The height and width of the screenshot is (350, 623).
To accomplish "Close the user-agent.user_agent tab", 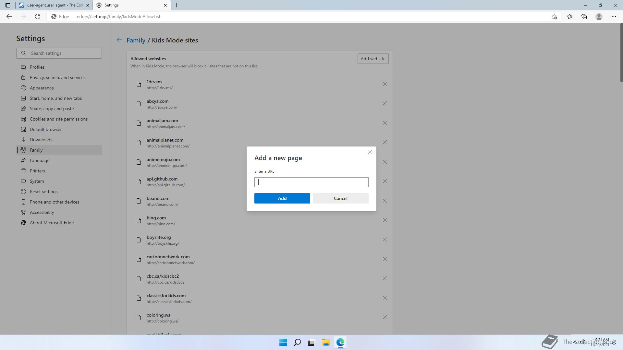I will 88,5.
